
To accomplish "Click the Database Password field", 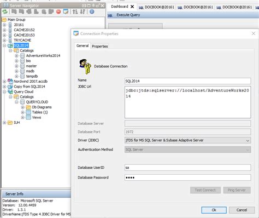I will point(188,177).
